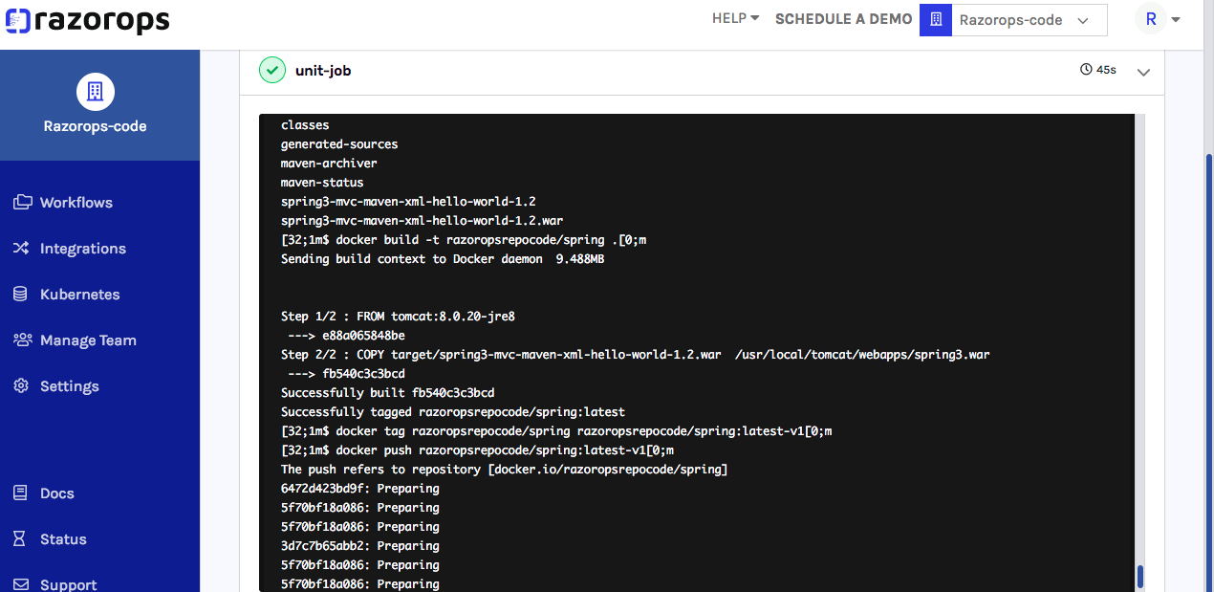Image resolution: width=1214 pixels, height=592 pixels.
Task: Click the Workflows folder icon in sidebar
Action: (x=21, y=203)
